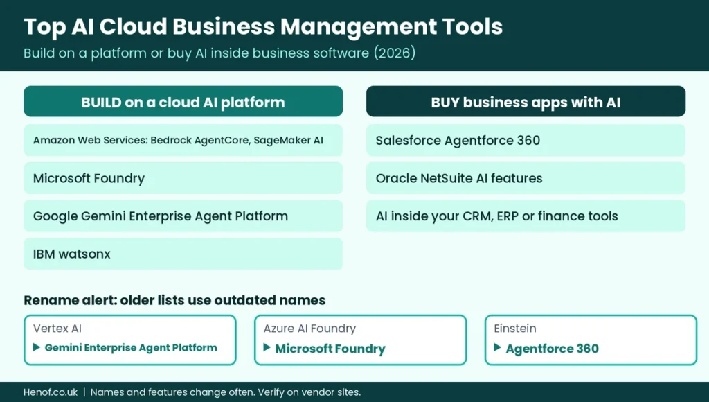Image resolution: width=709 pixels, height=402 pixels.
Task: Click the 'Names and features change often' footer note
Action: tap(226, 392)
